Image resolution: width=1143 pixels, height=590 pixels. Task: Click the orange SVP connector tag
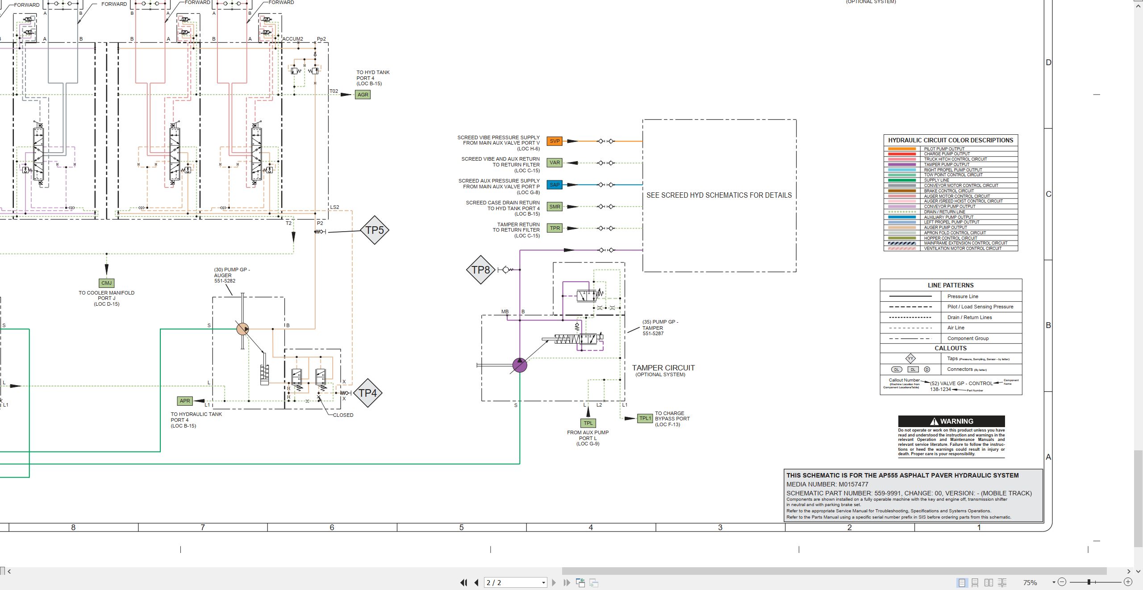555,141
